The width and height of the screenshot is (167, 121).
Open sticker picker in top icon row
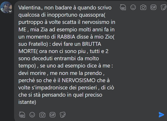pos(164,7)
